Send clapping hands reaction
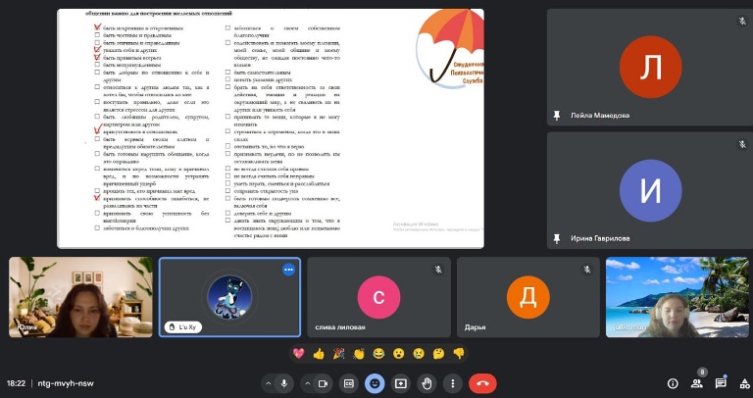The image size is (753, 398). tap(359, 354)
